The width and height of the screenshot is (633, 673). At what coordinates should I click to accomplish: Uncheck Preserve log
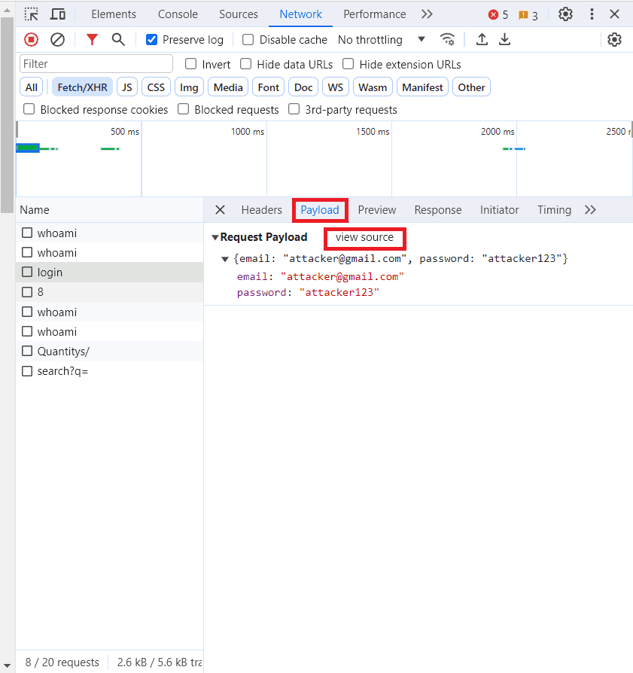coord(151,39)
